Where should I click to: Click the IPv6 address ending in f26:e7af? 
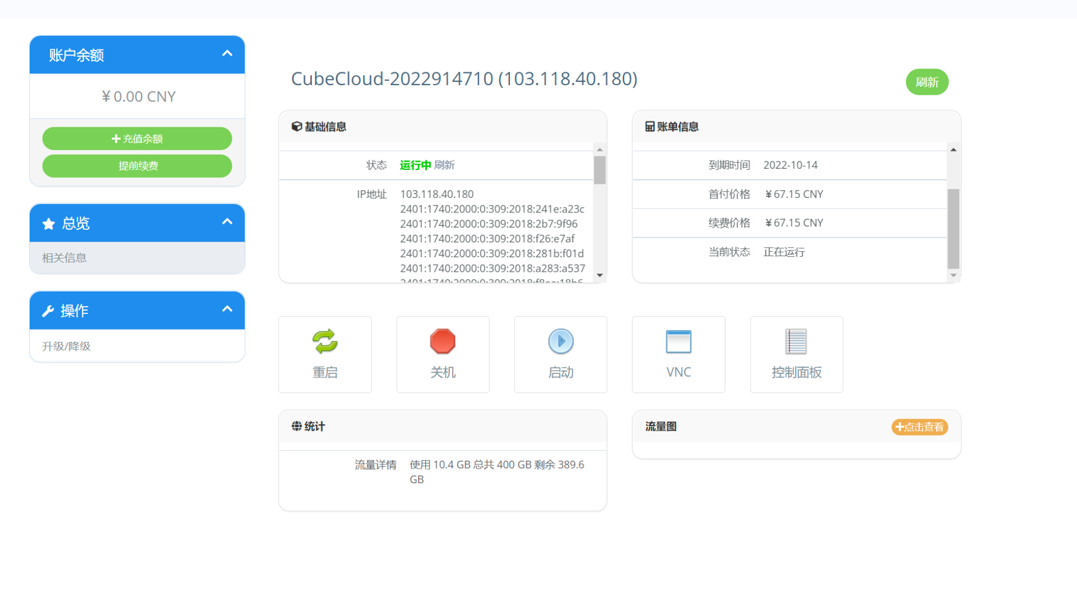pyautogui.click(x=487, y=239)
